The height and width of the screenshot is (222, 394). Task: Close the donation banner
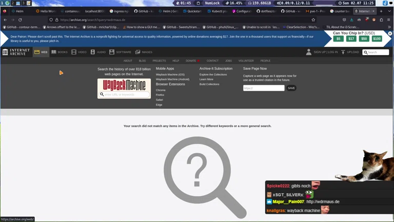(390, 33)
